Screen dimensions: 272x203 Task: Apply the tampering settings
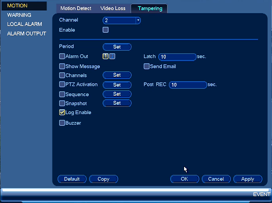[x=247, y=179]
